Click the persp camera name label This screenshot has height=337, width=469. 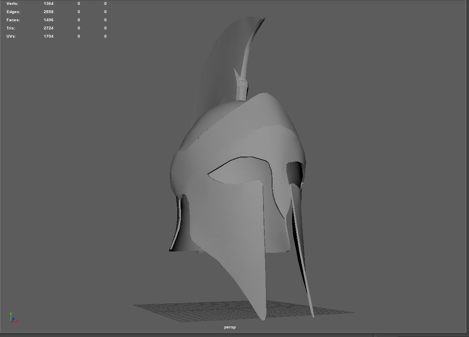click(x=230, y=327)
